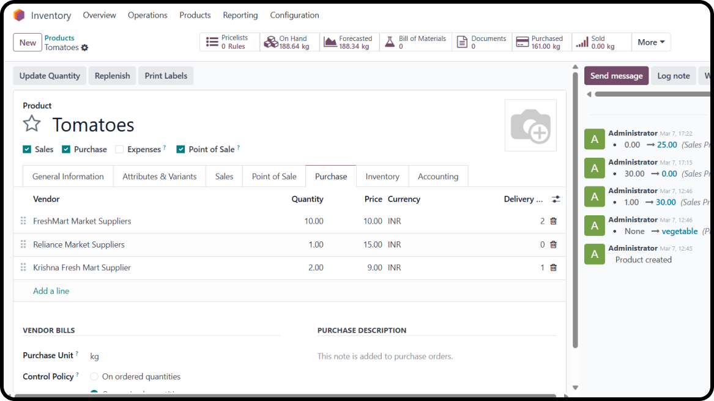Delete the Krishna Fresh Mart Supplier row

[553, 268]
